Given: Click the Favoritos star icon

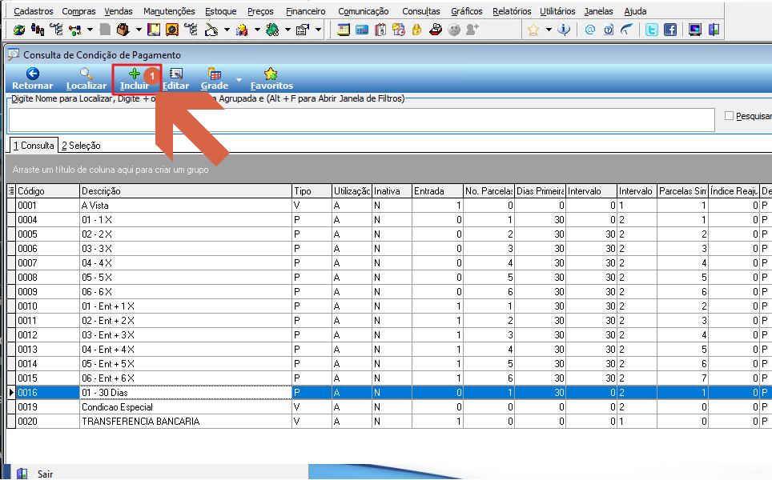Looking at the screenshot, I should 271,74.
